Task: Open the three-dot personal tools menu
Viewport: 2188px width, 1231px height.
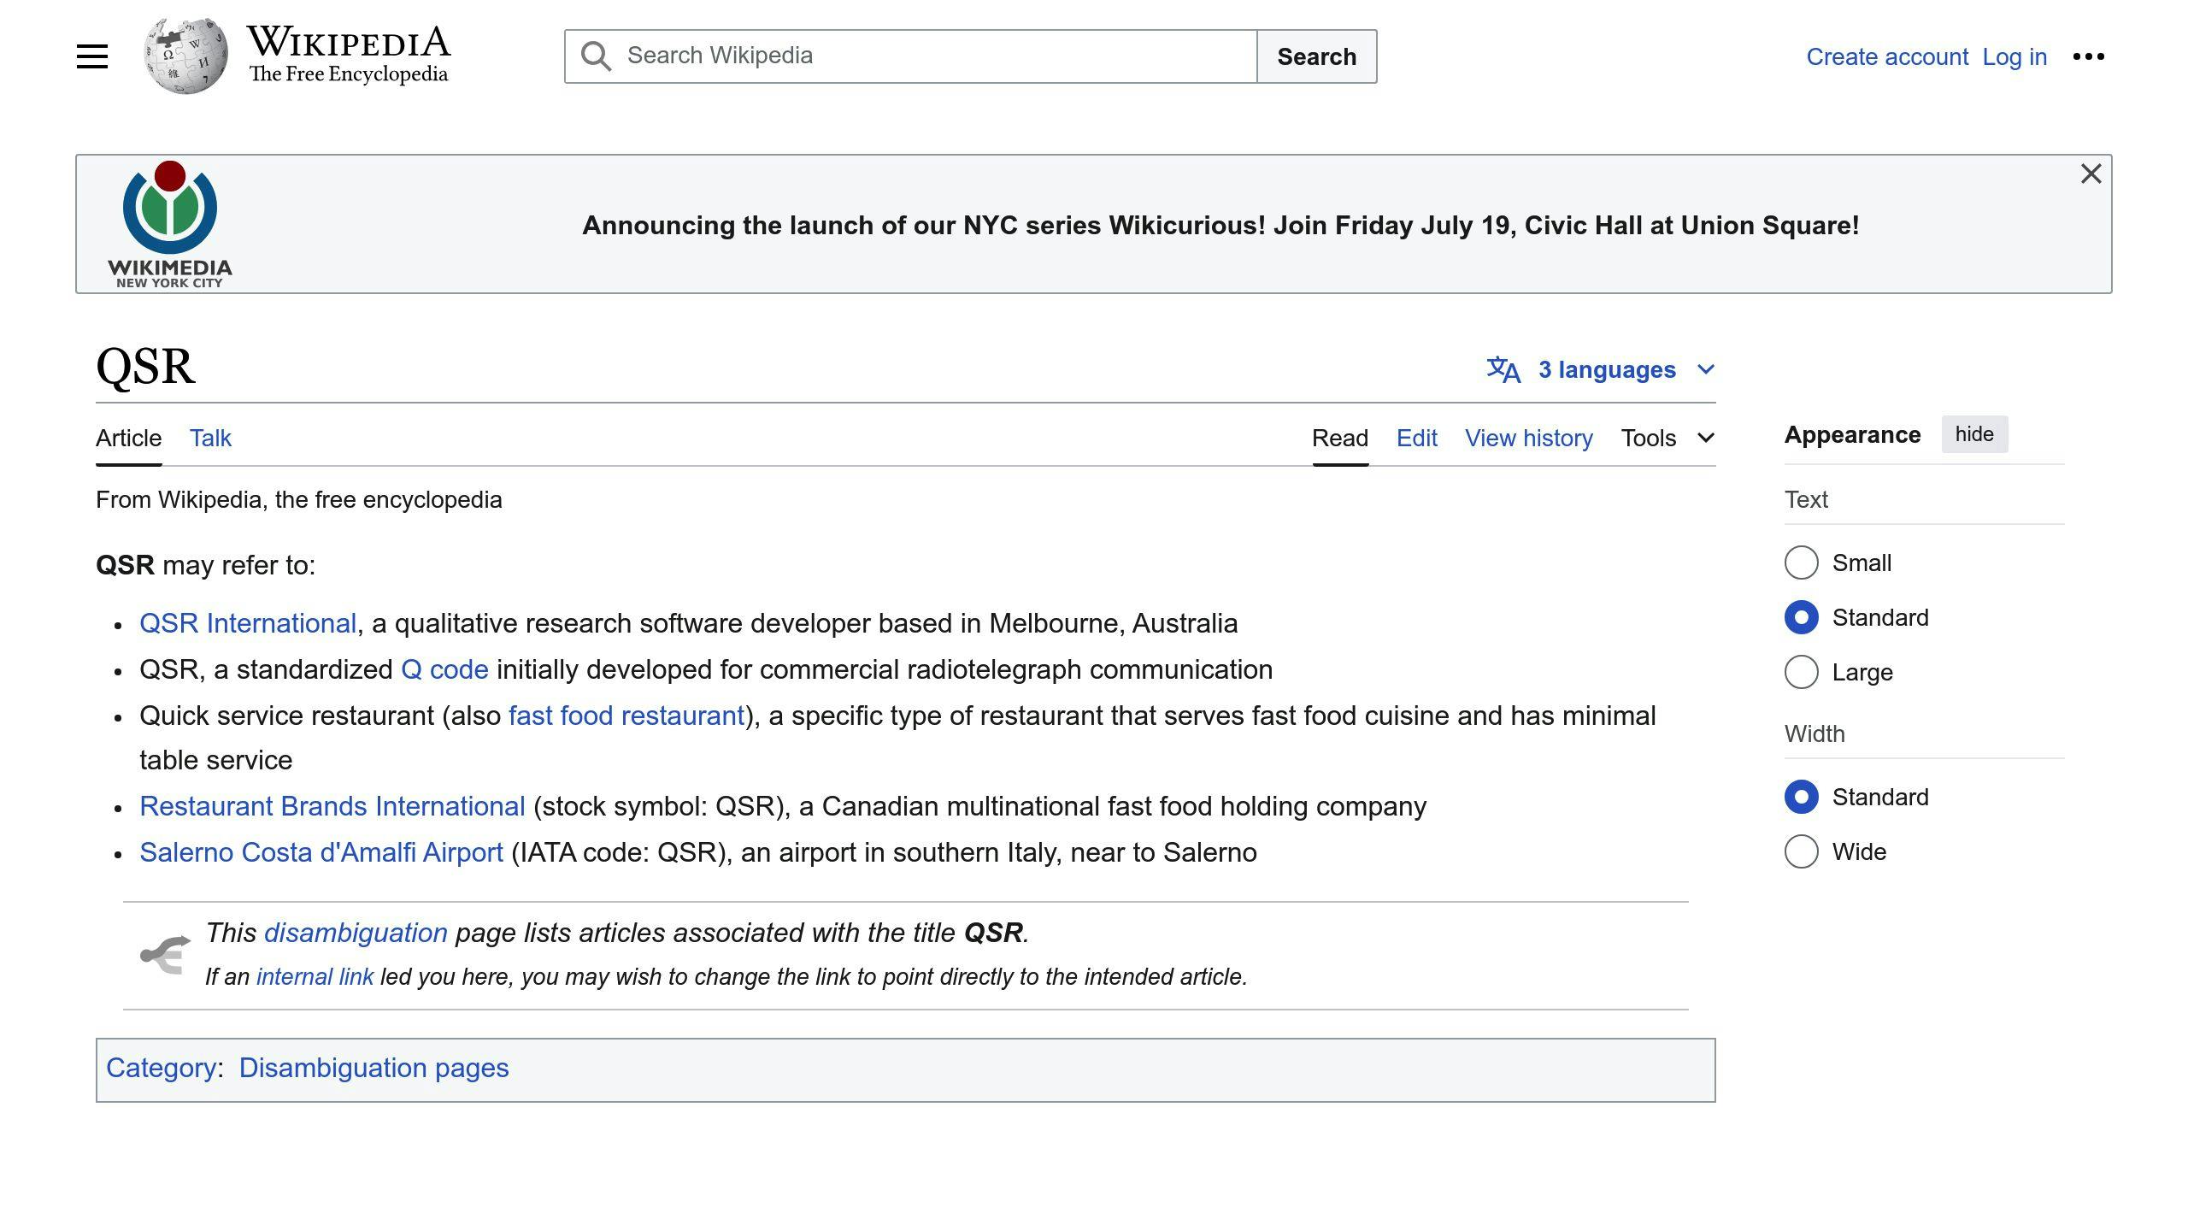Action: [2088, 56]
